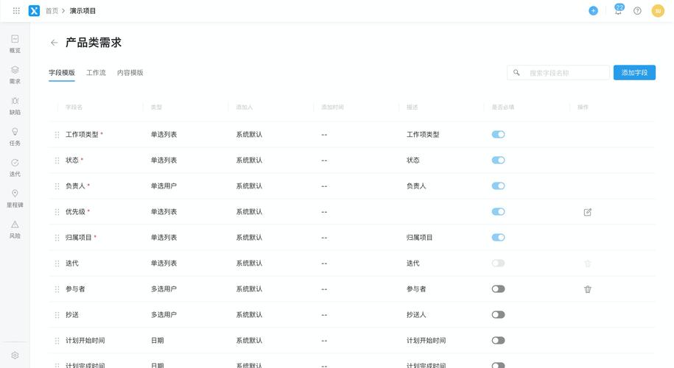Click the 工作项类型 field name

(x=82, y=135)
